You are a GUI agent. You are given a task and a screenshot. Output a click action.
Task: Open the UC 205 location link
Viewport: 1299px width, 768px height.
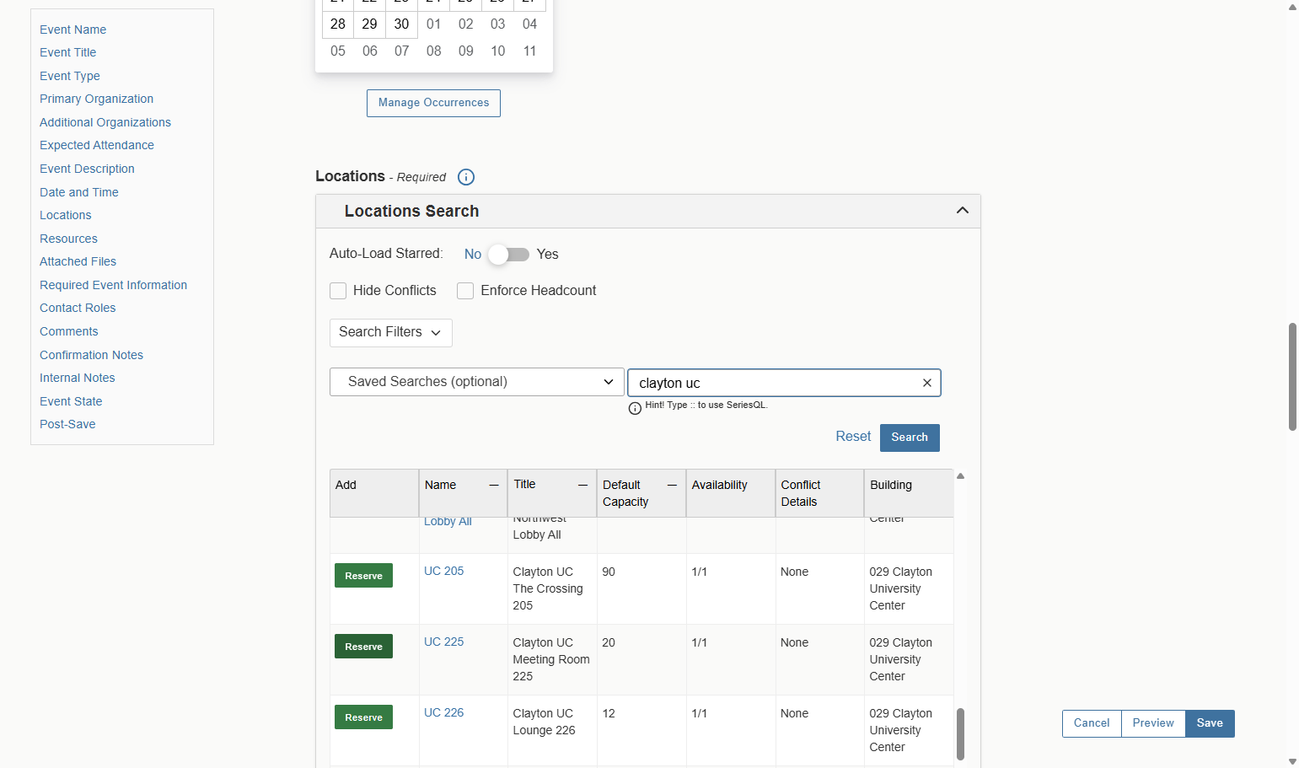point(444,572)
